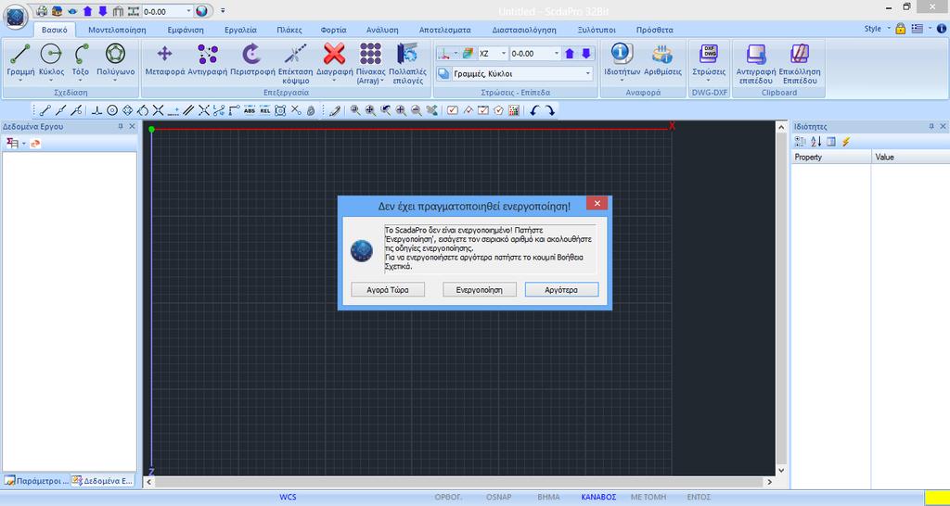This screenshot has width=950, height=506.
Task: Click the globe icon in quick access bar
Action: coord(203,11)
